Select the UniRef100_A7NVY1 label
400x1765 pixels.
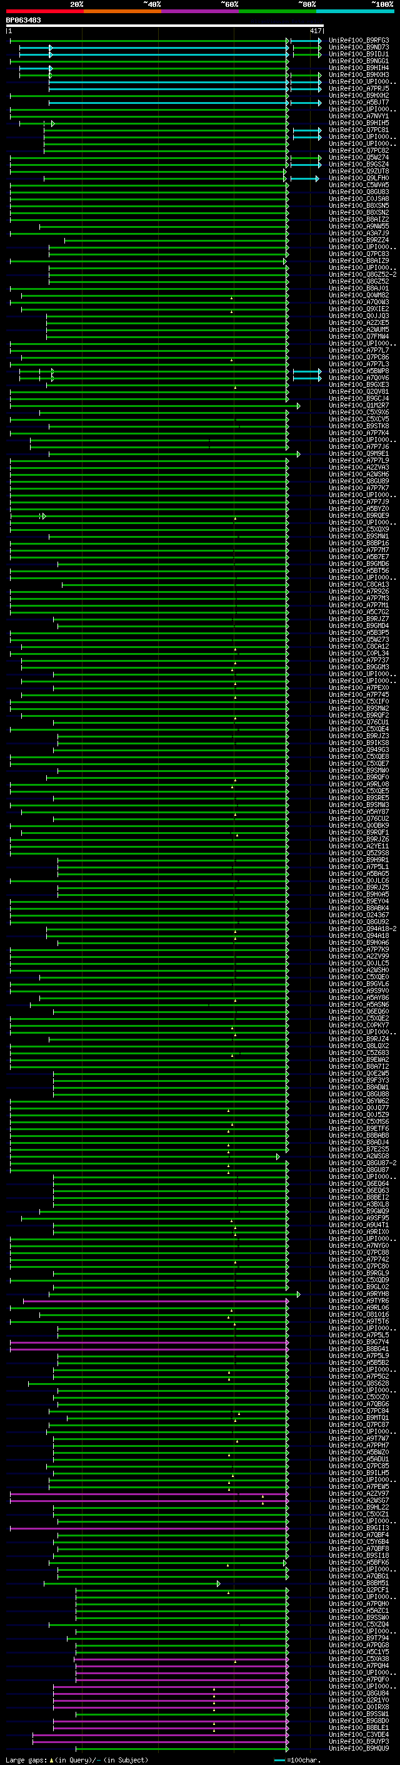pyautogui.click(x=359, y=116)
